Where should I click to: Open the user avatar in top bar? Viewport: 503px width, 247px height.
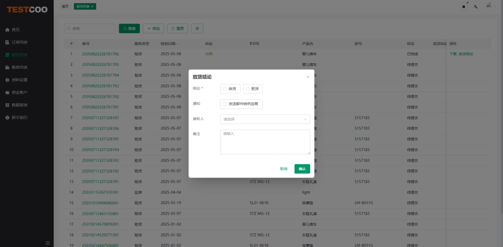(x=489, y=6)
